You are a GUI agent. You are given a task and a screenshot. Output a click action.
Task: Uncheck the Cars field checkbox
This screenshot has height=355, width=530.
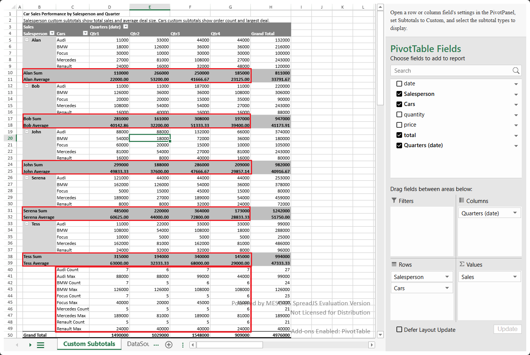(x=399, y=104)
